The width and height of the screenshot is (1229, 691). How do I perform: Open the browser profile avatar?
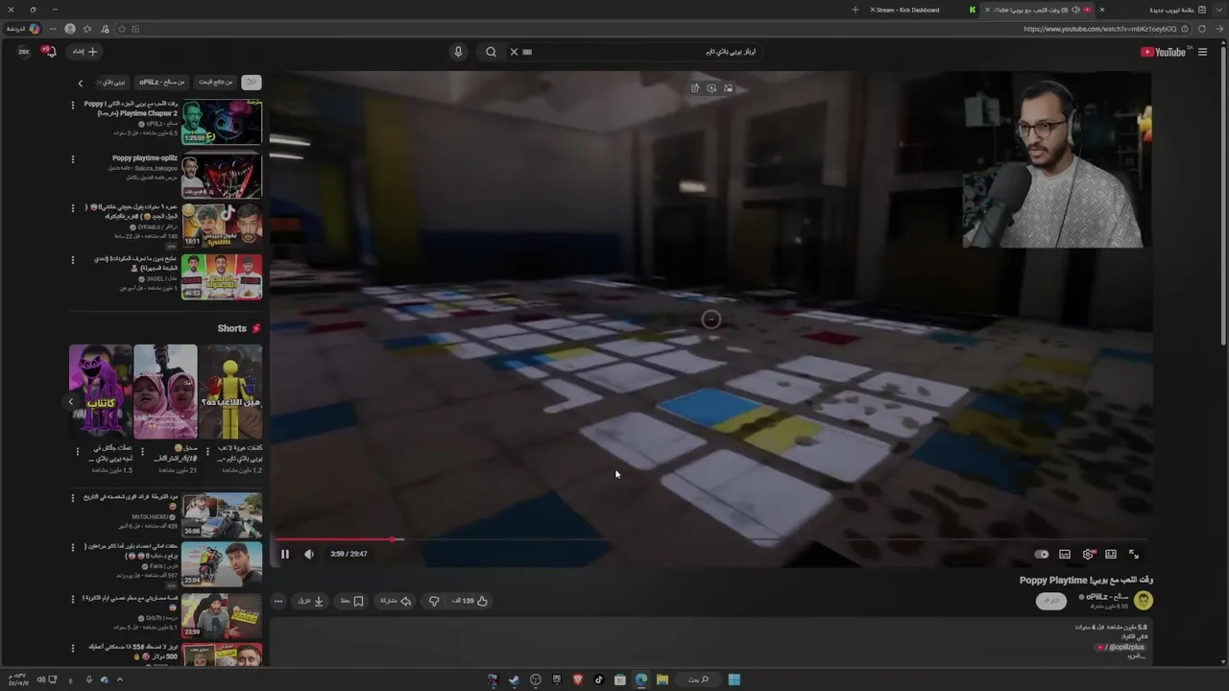click(71, 29)
